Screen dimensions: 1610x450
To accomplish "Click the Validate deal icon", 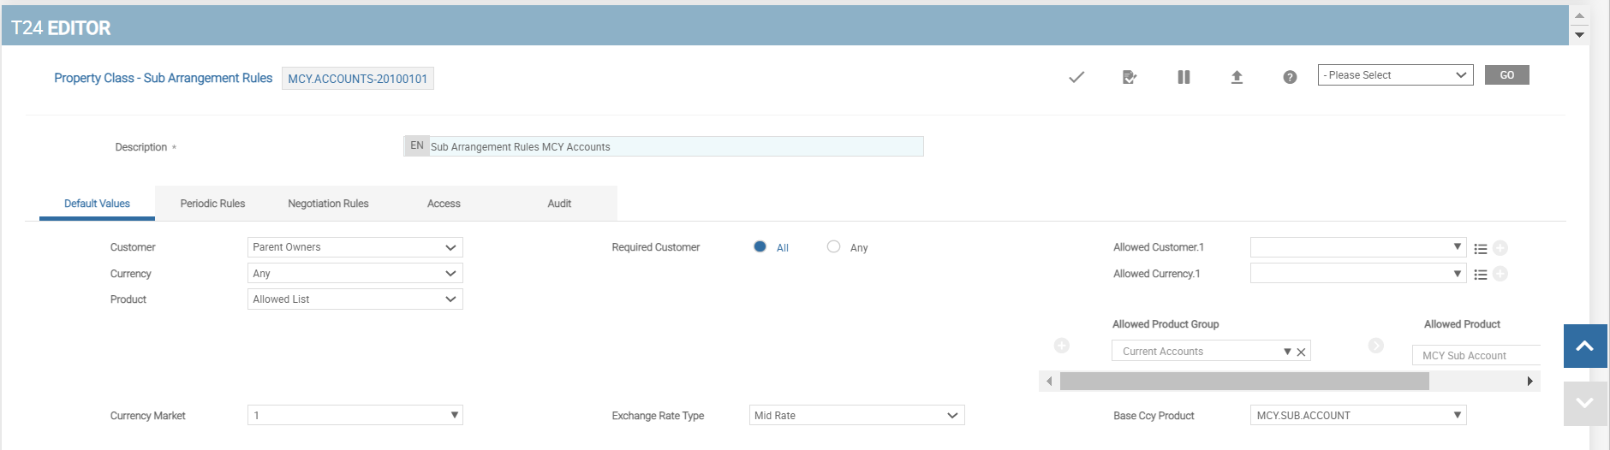I will click(x=1130, y=77).
